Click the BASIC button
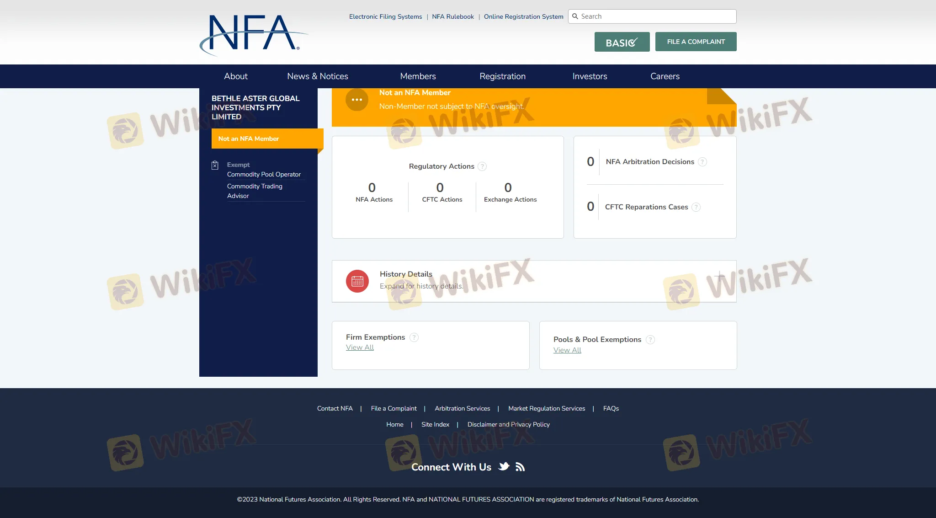The image size is (936, 518). [622, 42]
